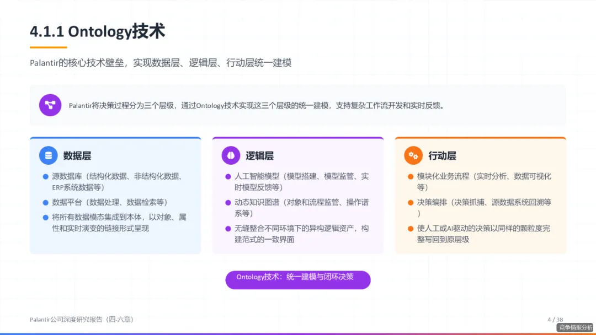596x335 pixels.
Task: Click the orange gears icon beside 行动层
Action: tap(413, 155)
